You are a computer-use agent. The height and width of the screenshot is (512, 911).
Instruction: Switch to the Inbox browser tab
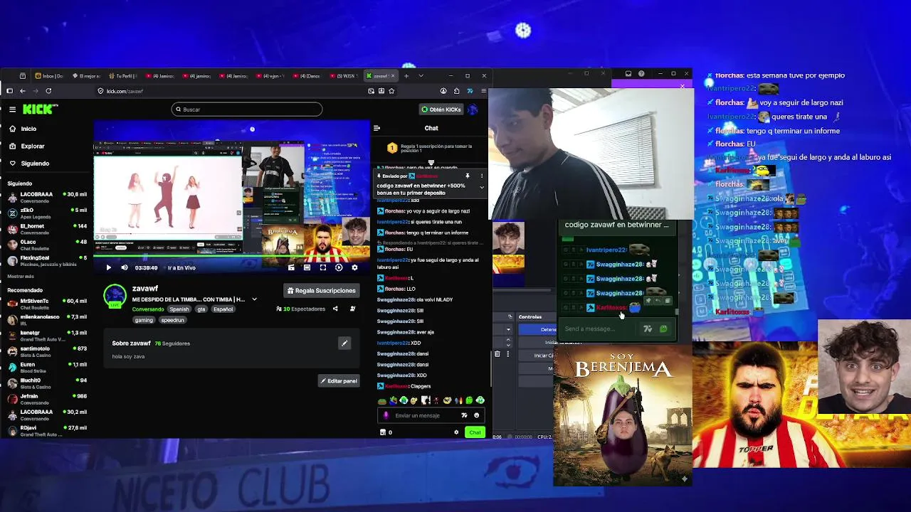[50, 76]
